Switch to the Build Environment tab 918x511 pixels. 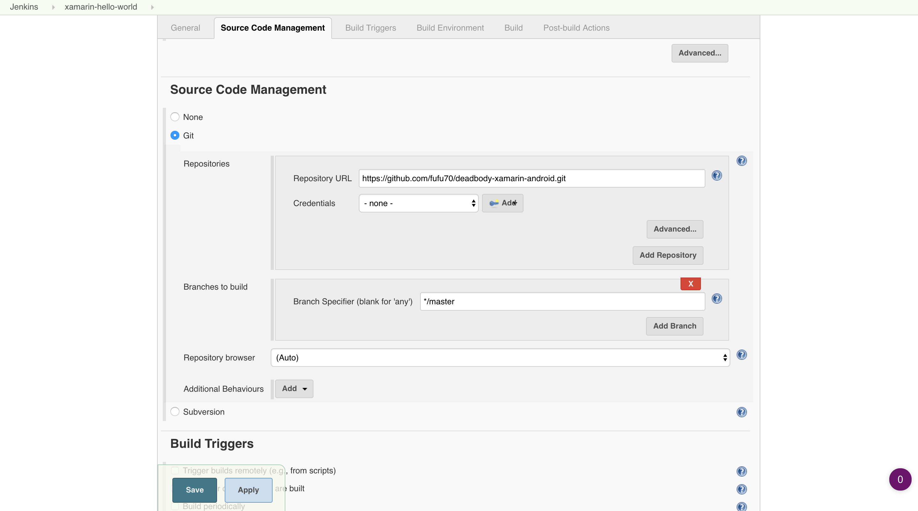point(450,28)
